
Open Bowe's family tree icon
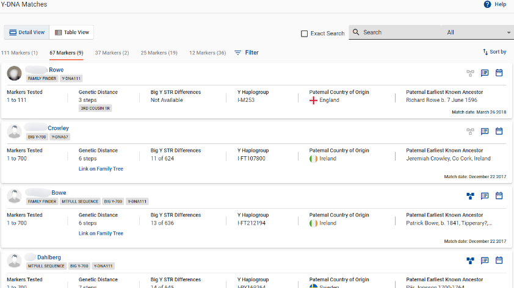(470, 196)
